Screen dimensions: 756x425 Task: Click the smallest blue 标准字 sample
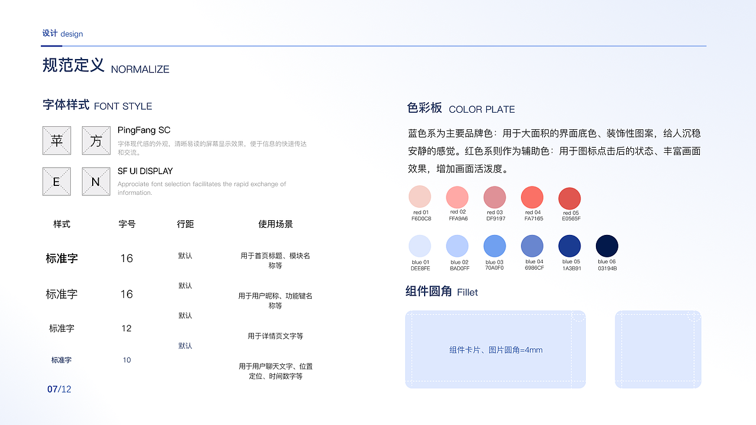(x=61, y=360)
